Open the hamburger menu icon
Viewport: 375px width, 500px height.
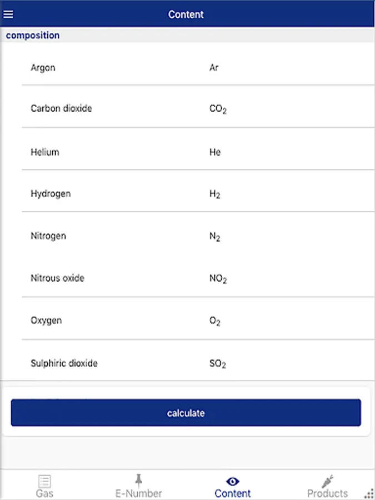(x=8, y=14)
